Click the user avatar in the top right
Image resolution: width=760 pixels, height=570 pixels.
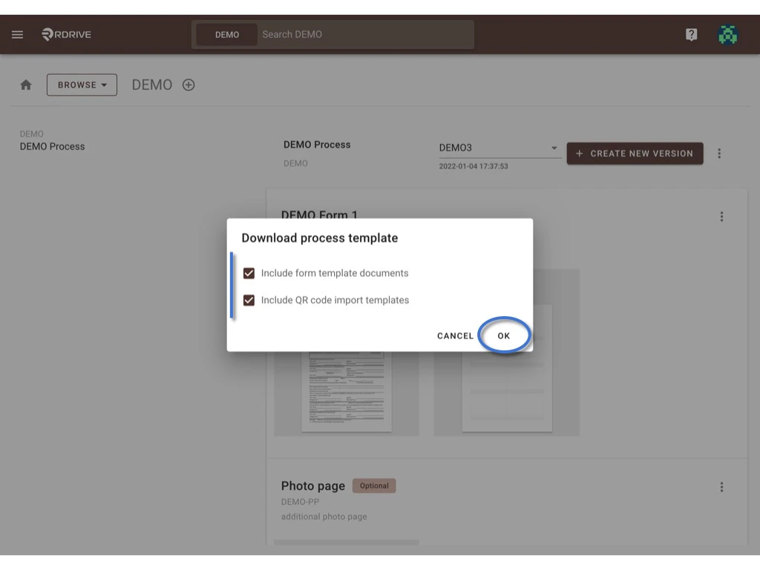pos(728,34)
